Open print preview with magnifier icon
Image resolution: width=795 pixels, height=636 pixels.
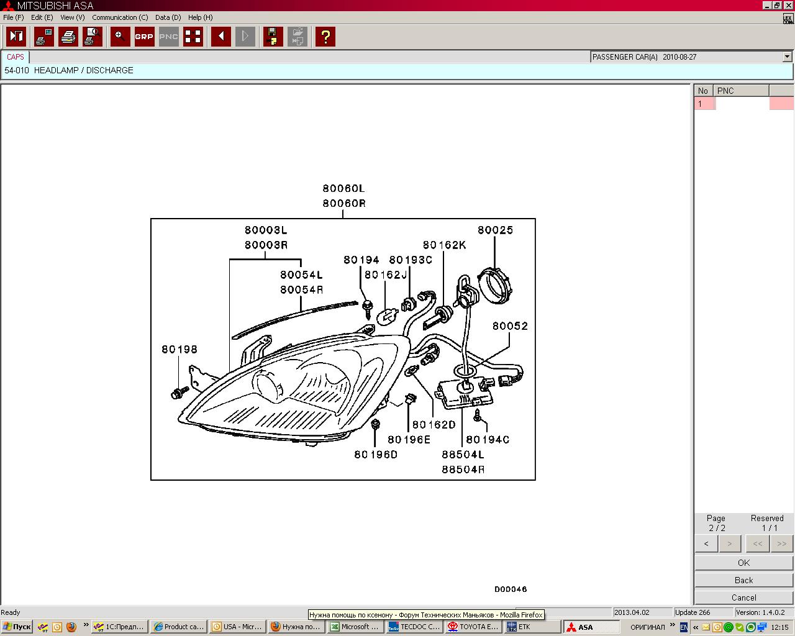93,37
